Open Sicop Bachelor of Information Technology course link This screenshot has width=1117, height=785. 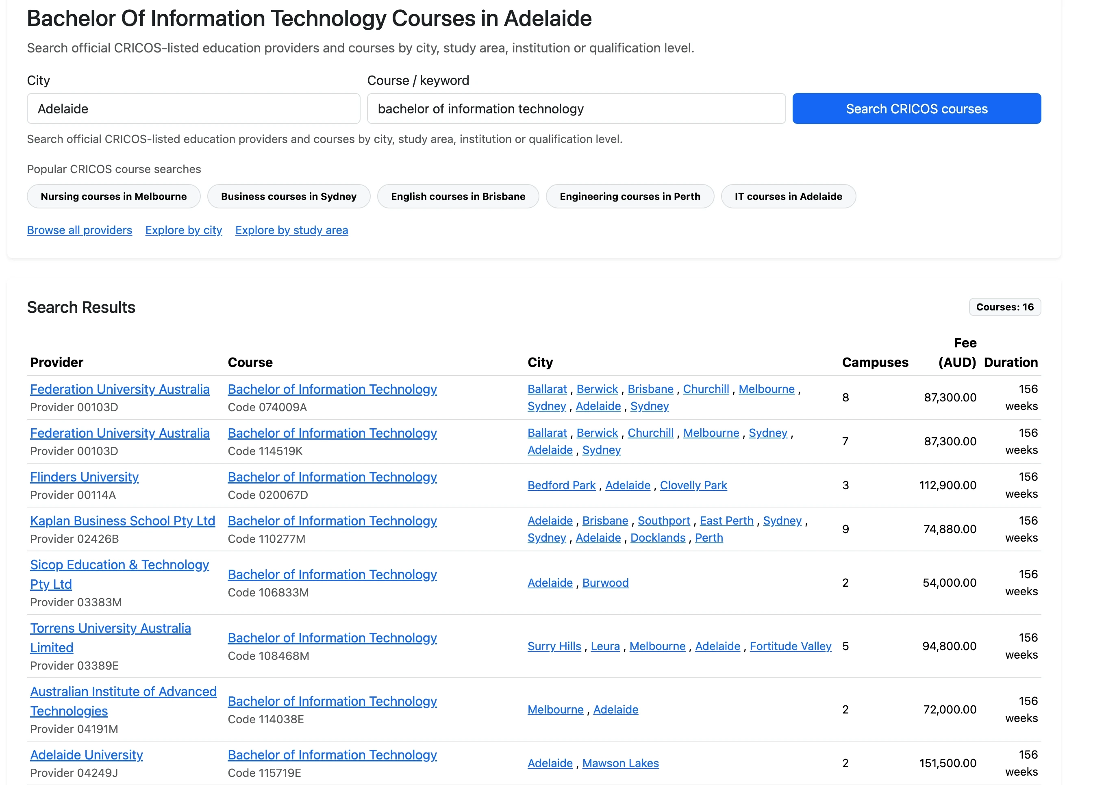coord(332,575)
